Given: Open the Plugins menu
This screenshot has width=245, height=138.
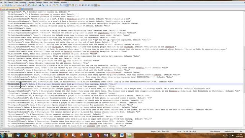Looking at the screenshot, I should tap(57, 3).
